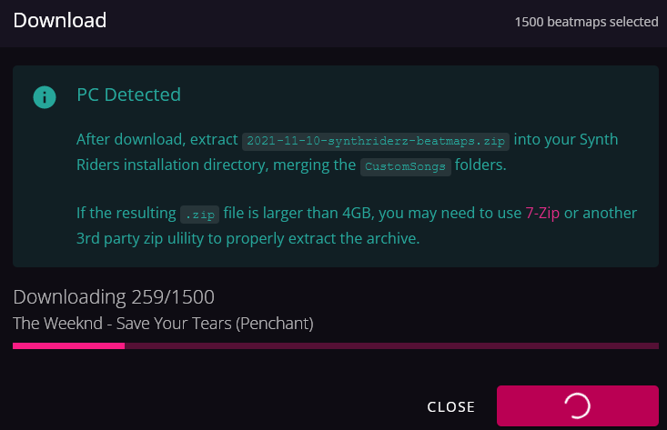
Task: Click the unfilled dark portion of the progress bar
Action: click(x=391, y=345)
